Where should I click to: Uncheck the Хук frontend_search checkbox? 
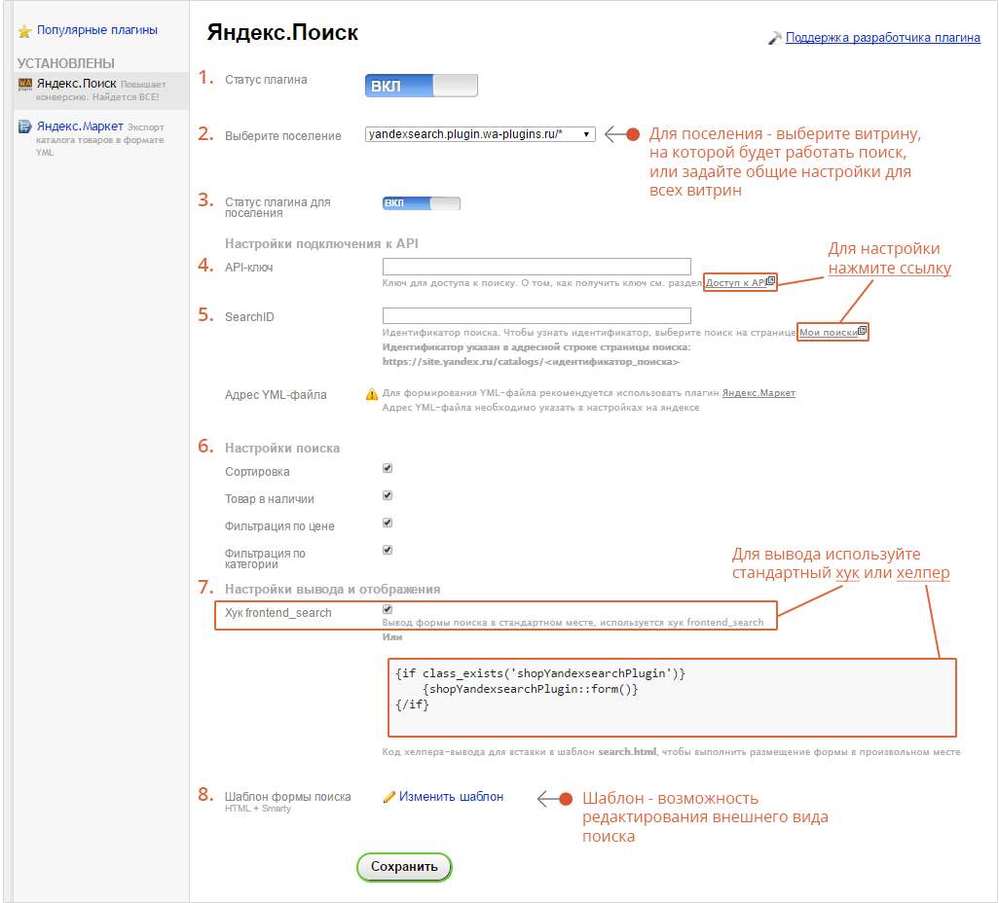pos(388,609)
